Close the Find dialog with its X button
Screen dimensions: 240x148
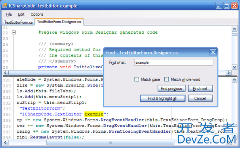click(213, 53)
